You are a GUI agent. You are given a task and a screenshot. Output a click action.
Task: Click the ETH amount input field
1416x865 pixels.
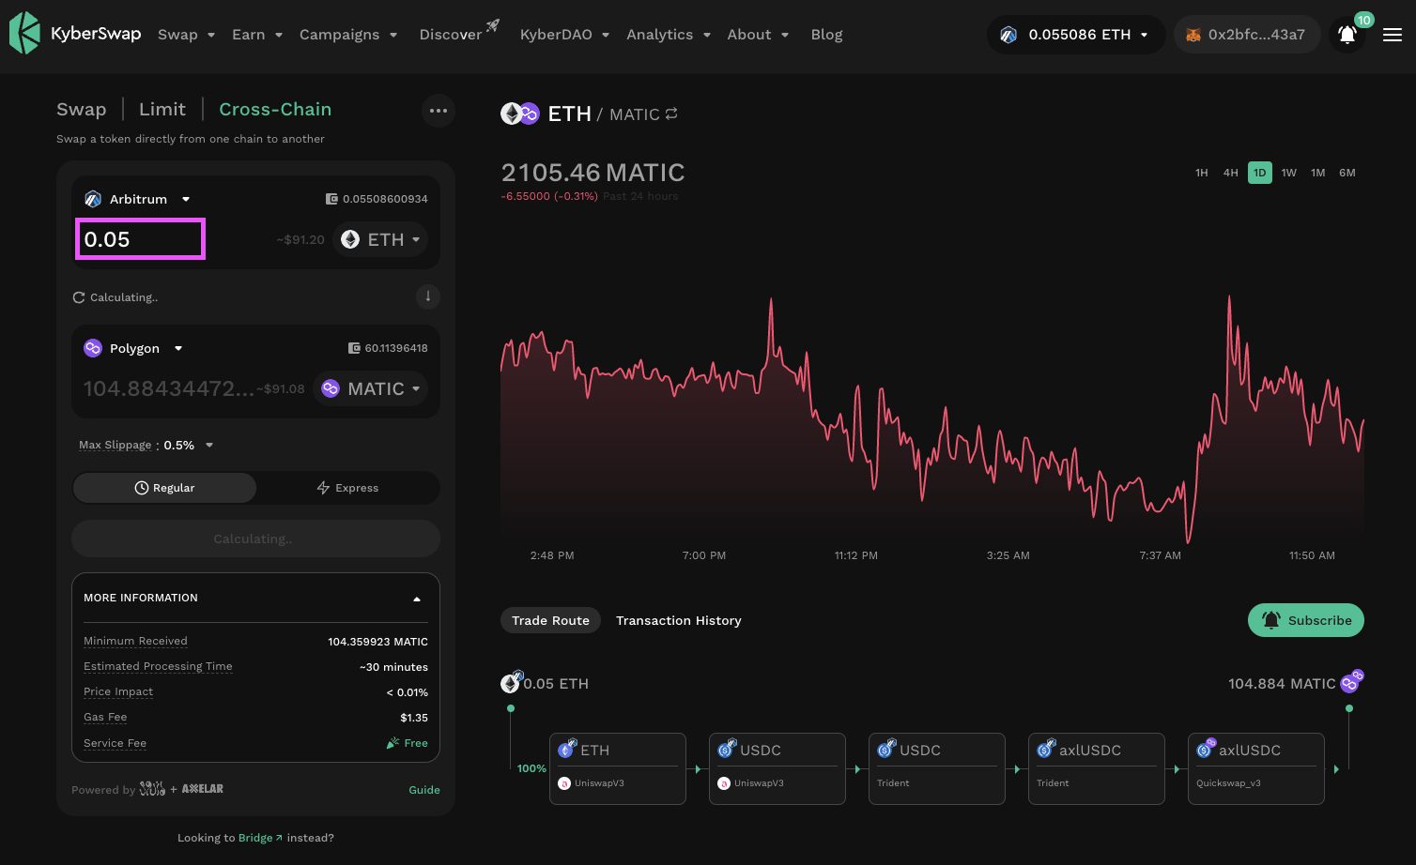[140, 239]
